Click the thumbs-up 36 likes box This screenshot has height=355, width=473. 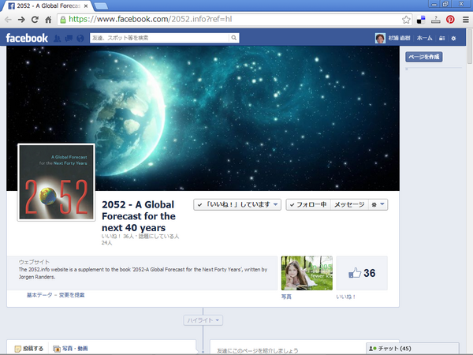click(362, 273)
